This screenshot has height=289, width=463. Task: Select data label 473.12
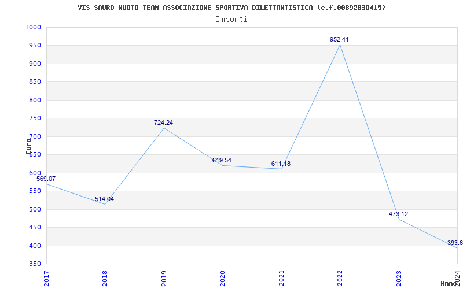pyautogui.click(x=398, y=214)
